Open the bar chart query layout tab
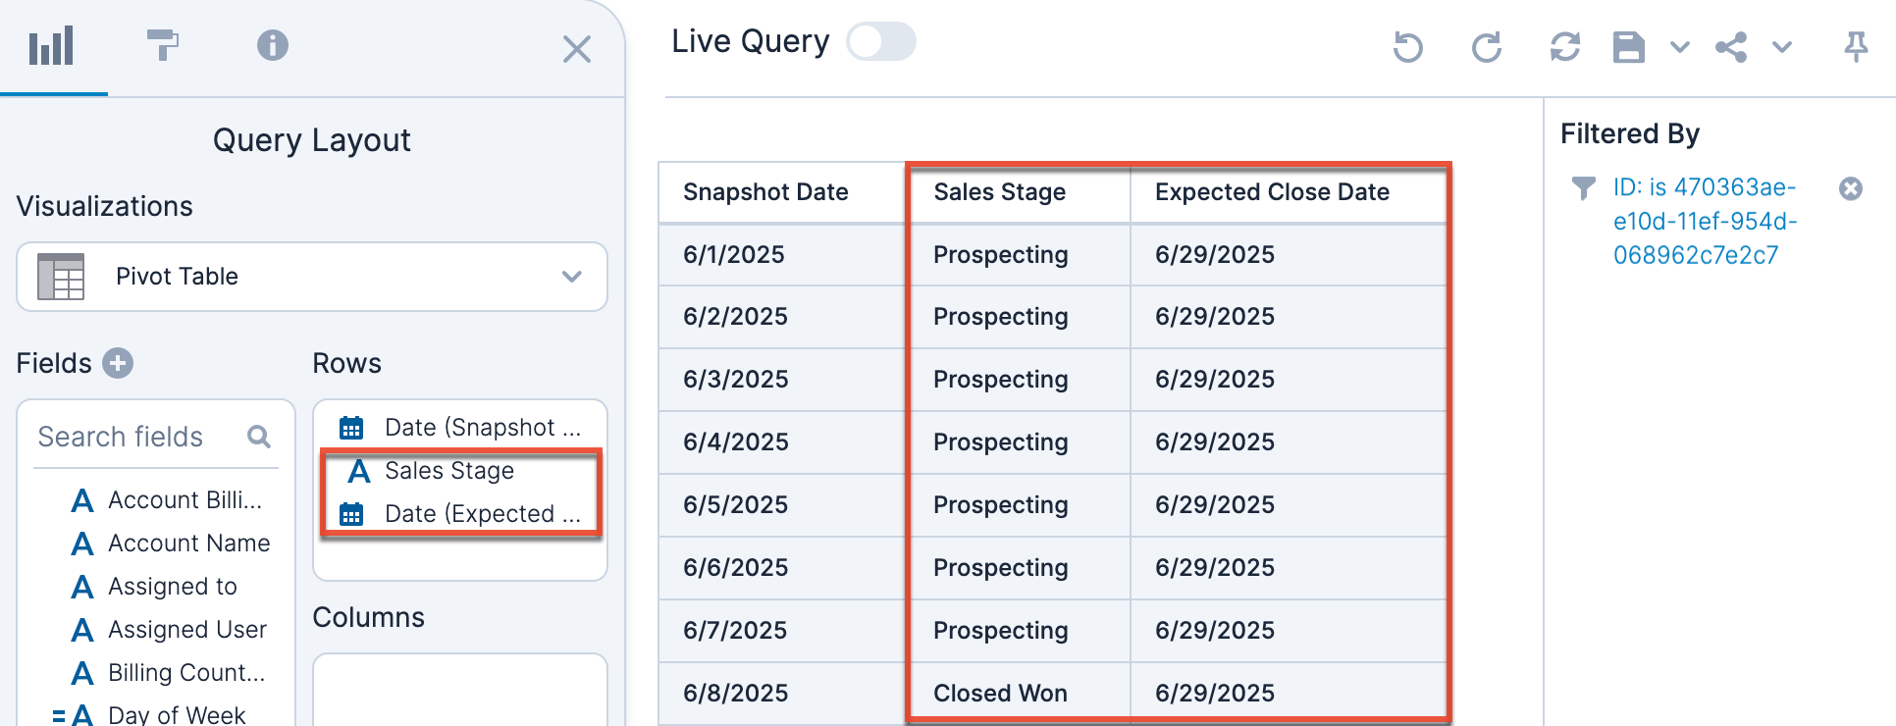 click(x=51, y=46)
